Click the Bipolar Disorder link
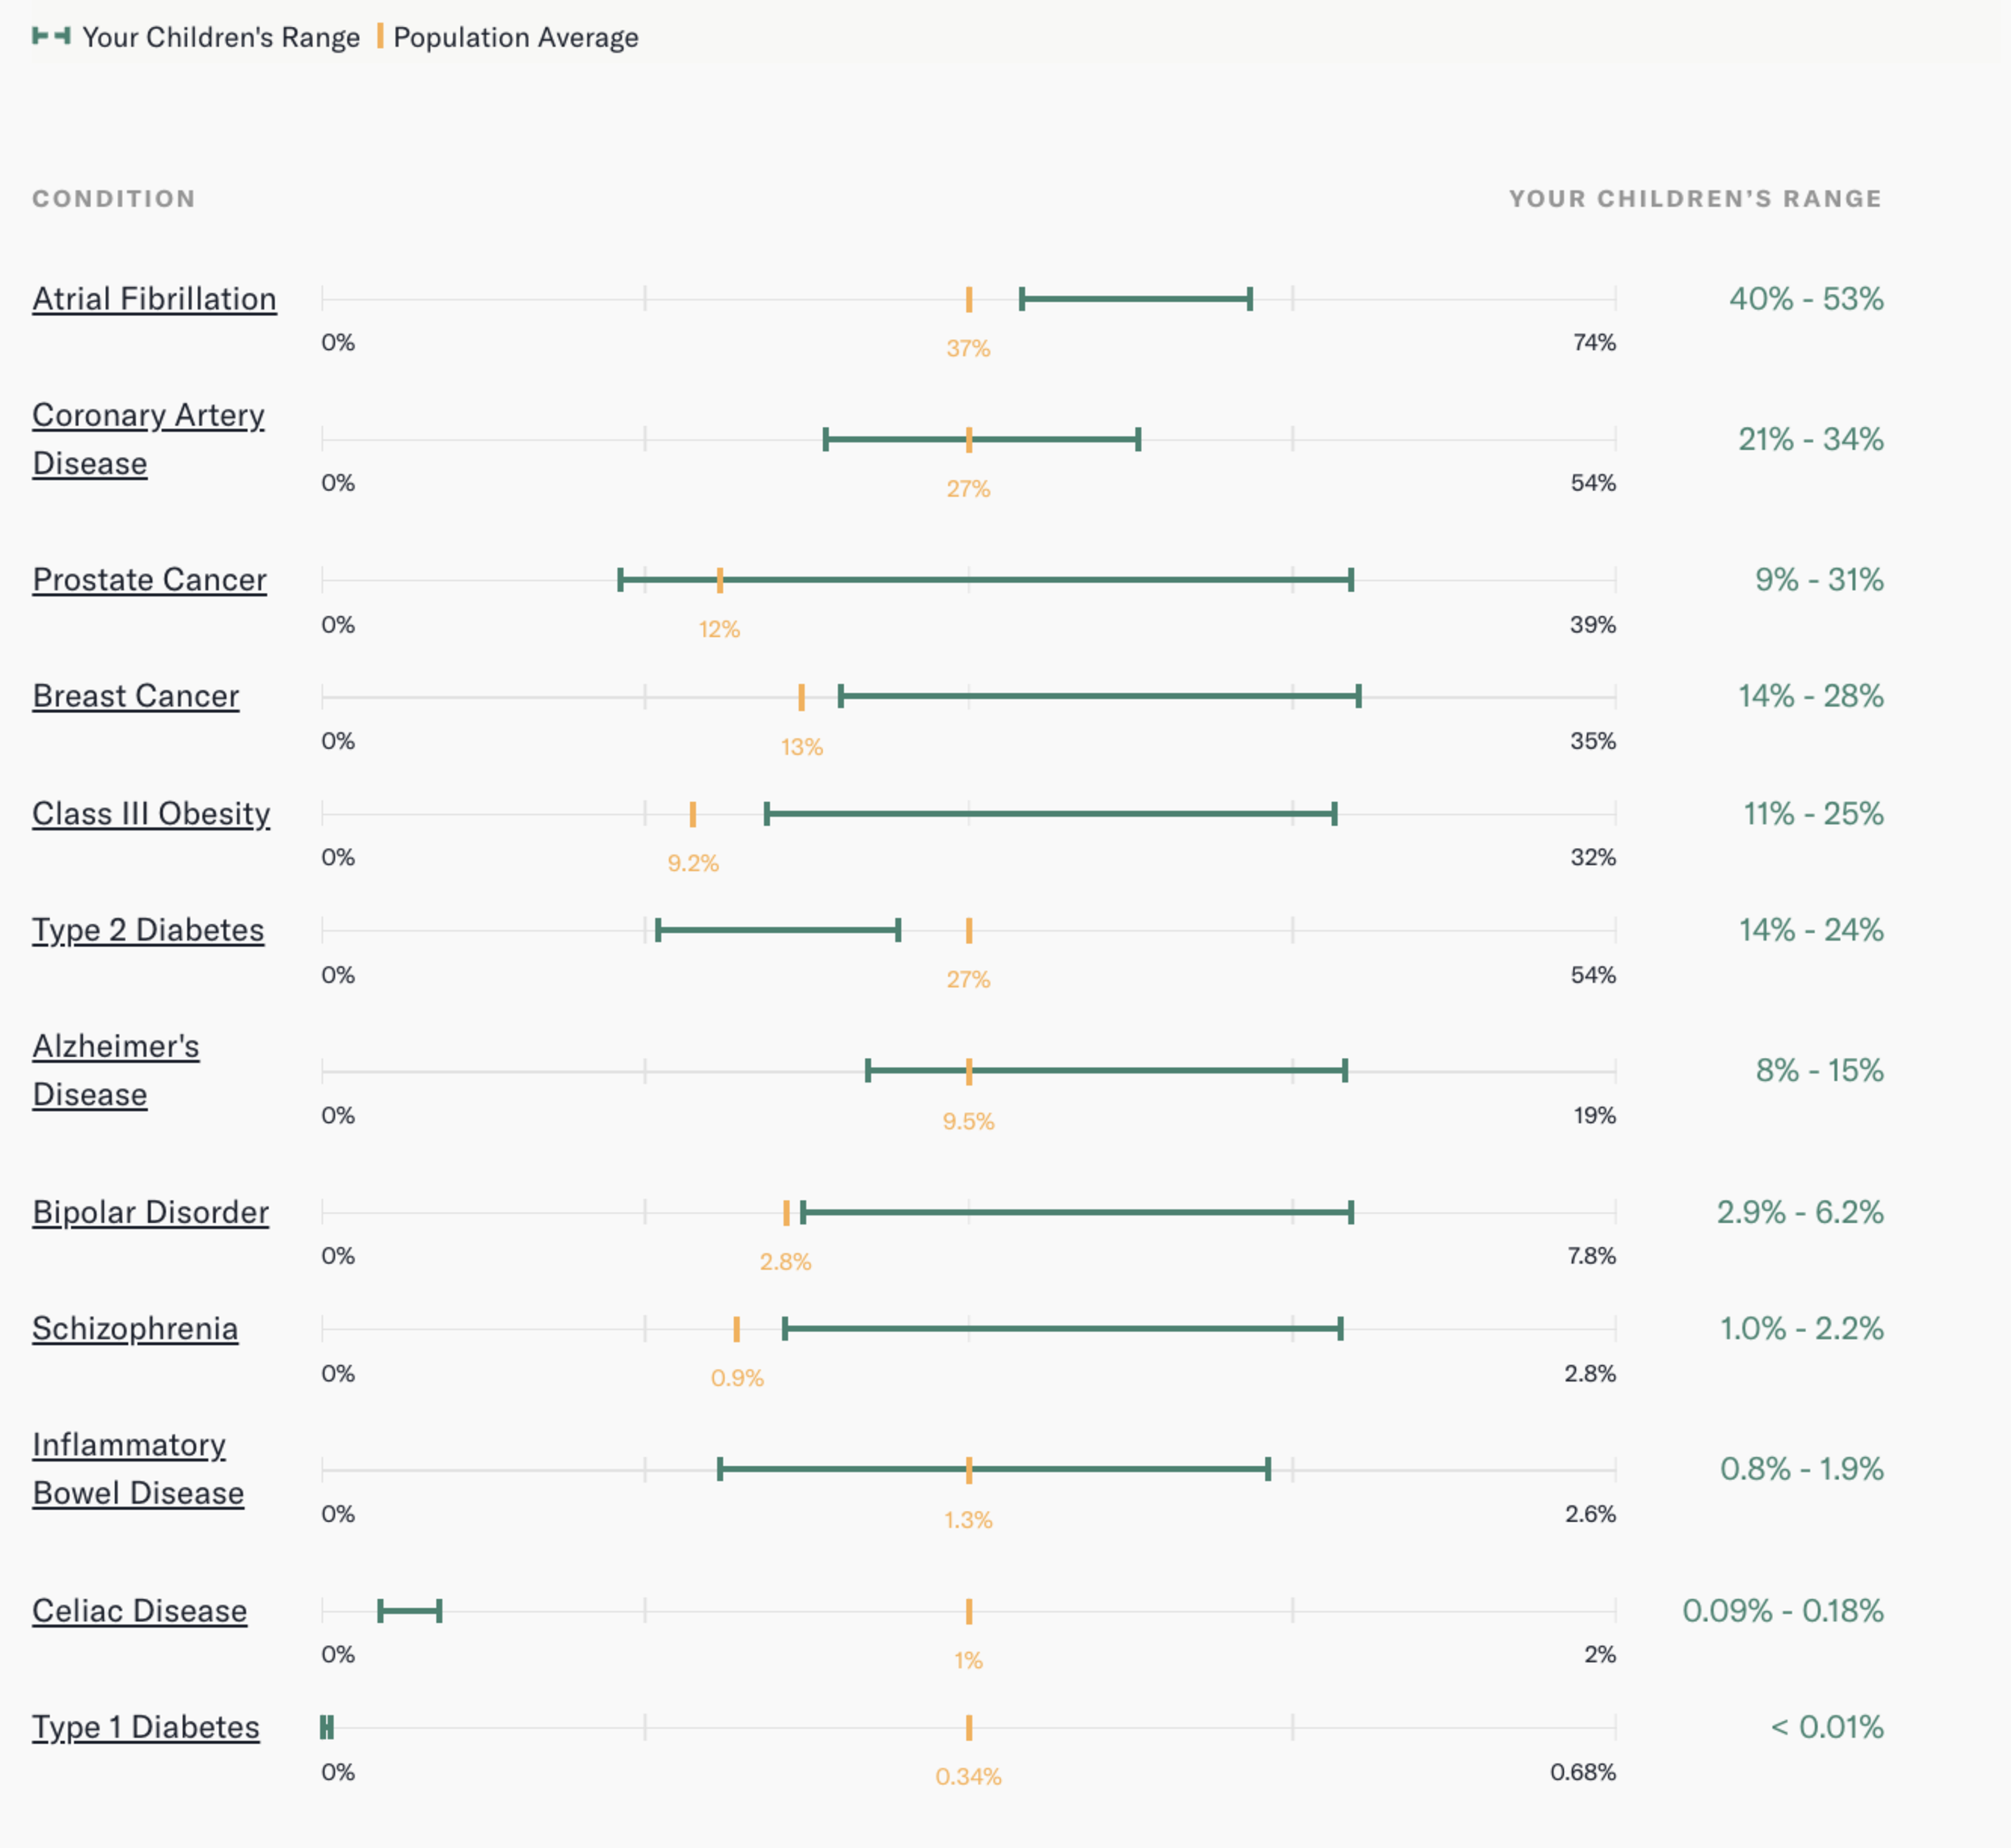2011x1848 pixels. point(150,1212)
